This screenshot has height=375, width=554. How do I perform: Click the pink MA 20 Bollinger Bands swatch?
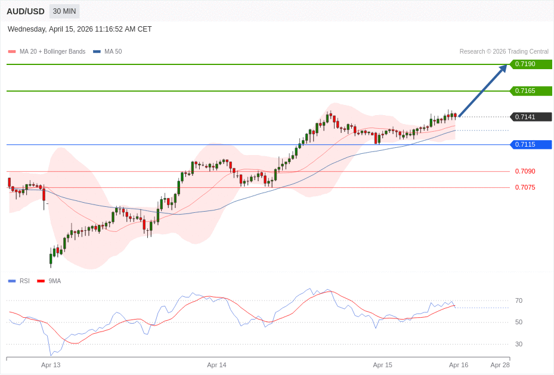(12, 52)
